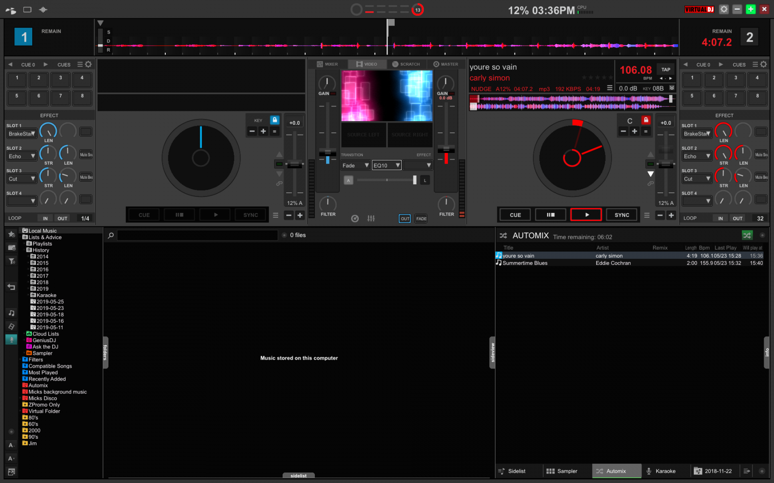Open VirtualDJ settings gear icon
The height and width of the screenshot is (483, 774).
(724, 9)
